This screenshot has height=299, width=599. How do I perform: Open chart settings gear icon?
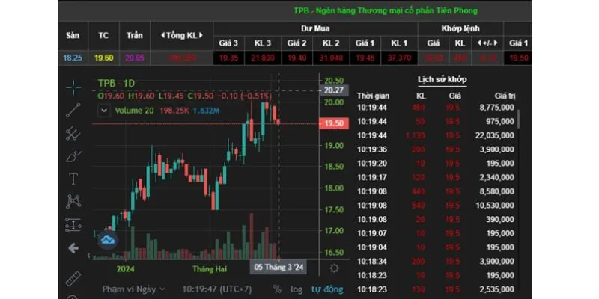coord(334,268)
